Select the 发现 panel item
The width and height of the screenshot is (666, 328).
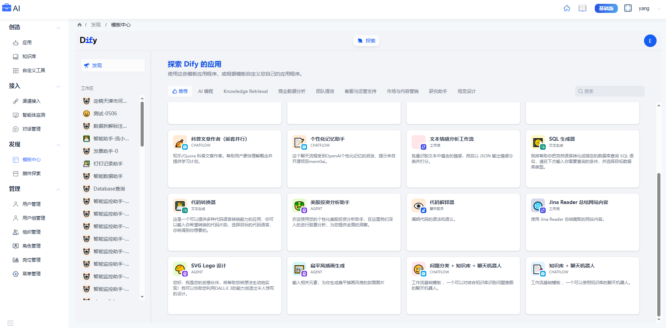pos(113,65)
